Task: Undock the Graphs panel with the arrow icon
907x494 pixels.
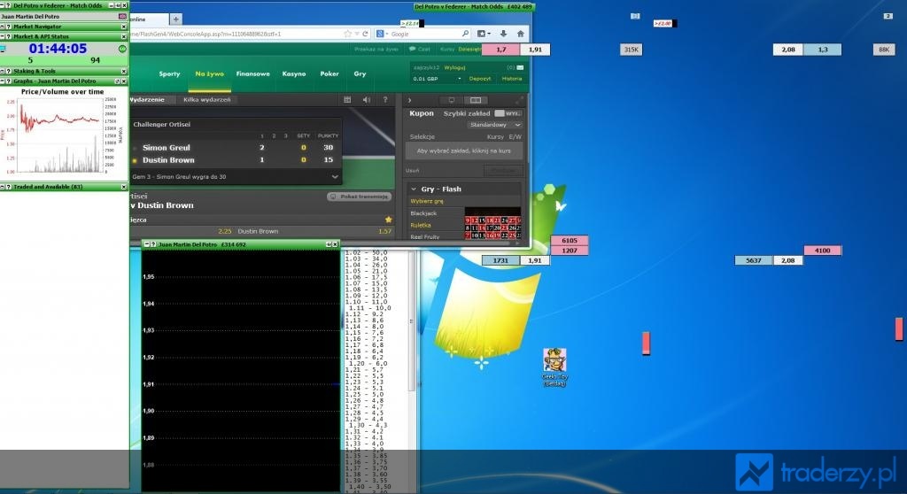Action: point(118,81)
